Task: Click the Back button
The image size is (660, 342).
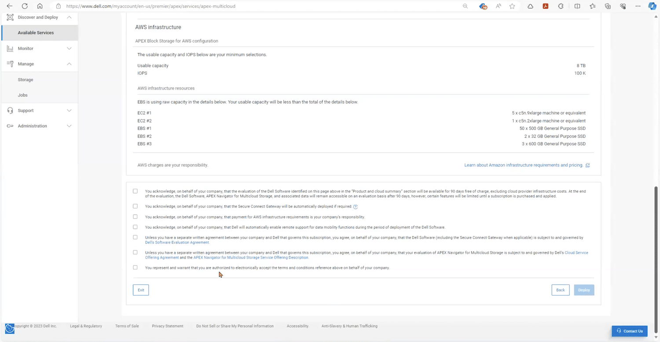Action: (x=561, y=290)
